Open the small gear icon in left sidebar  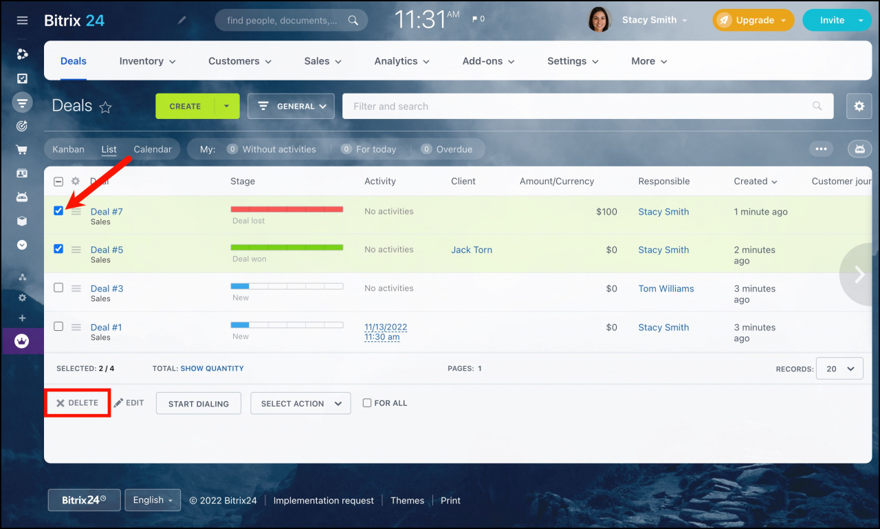(x=22, y=298)
